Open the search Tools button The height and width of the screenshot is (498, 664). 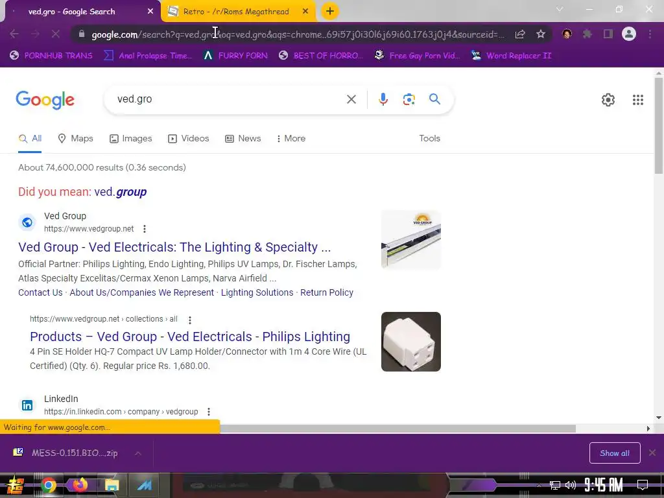tap(429, 139)
